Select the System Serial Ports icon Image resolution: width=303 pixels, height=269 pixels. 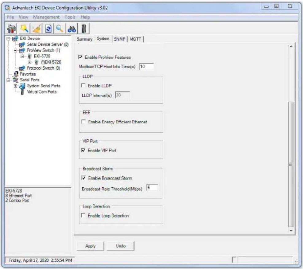(22, 86)
